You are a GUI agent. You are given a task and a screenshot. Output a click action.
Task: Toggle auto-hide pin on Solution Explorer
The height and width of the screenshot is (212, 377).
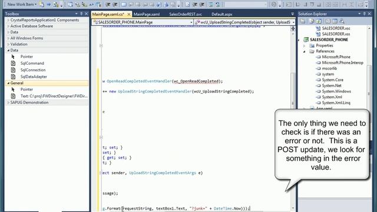[364, 14]
